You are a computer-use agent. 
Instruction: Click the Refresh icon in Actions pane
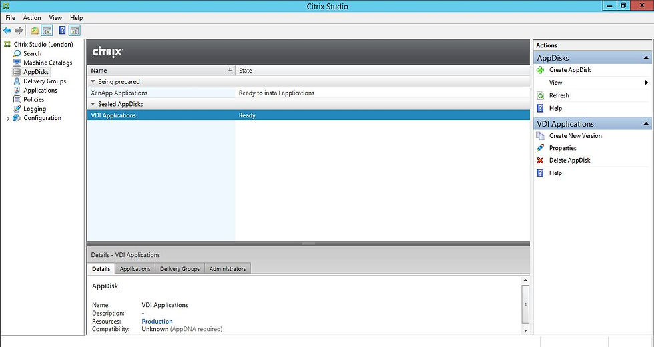[x=540, y=95]
